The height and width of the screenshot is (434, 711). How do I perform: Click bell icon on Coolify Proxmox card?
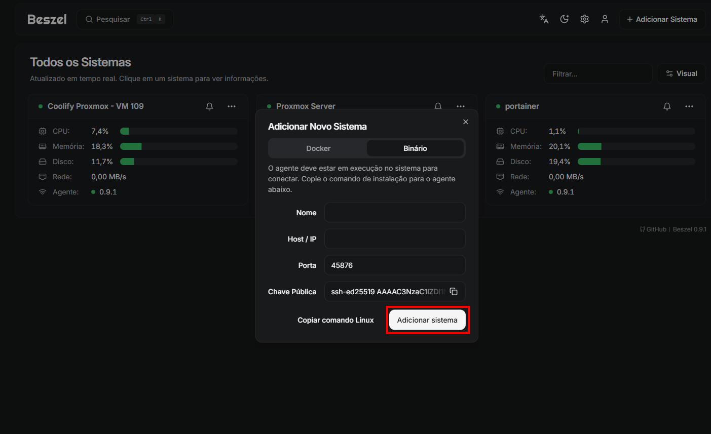(x=209, y=106)
